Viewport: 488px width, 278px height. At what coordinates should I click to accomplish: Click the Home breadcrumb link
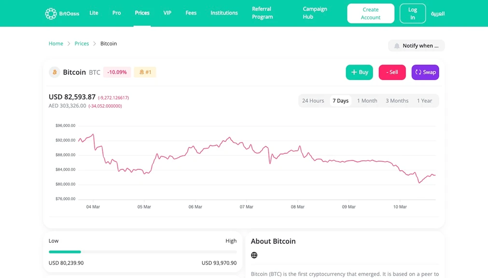pyautogui.click(x=56, y=43)
